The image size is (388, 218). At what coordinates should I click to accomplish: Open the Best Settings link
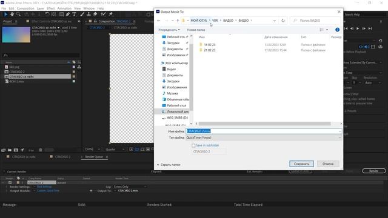tap(44, 187)
